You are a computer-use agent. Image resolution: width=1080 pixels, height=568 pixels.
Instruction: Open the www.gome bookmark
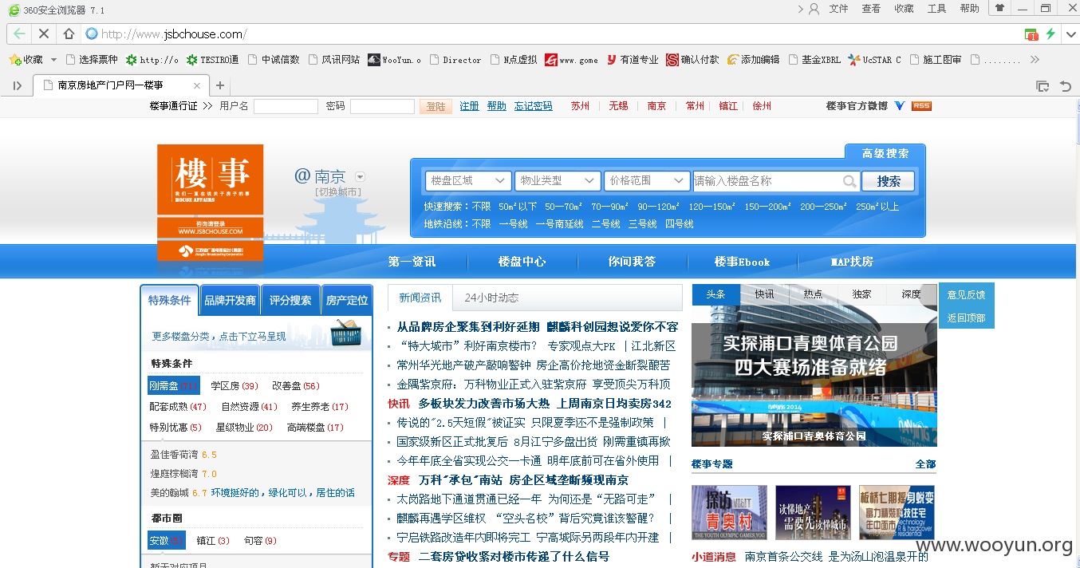(x=571, y=60)
